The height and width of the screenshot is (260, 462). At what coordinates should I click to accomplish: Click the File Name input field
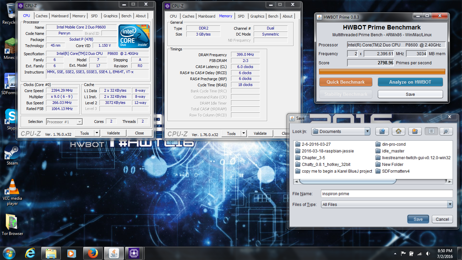(x=387, y=194)
